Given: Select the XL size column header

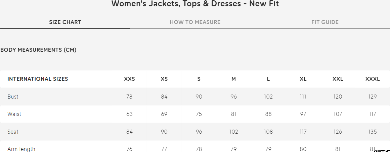Looking at the screenshot, I should 303,79.
